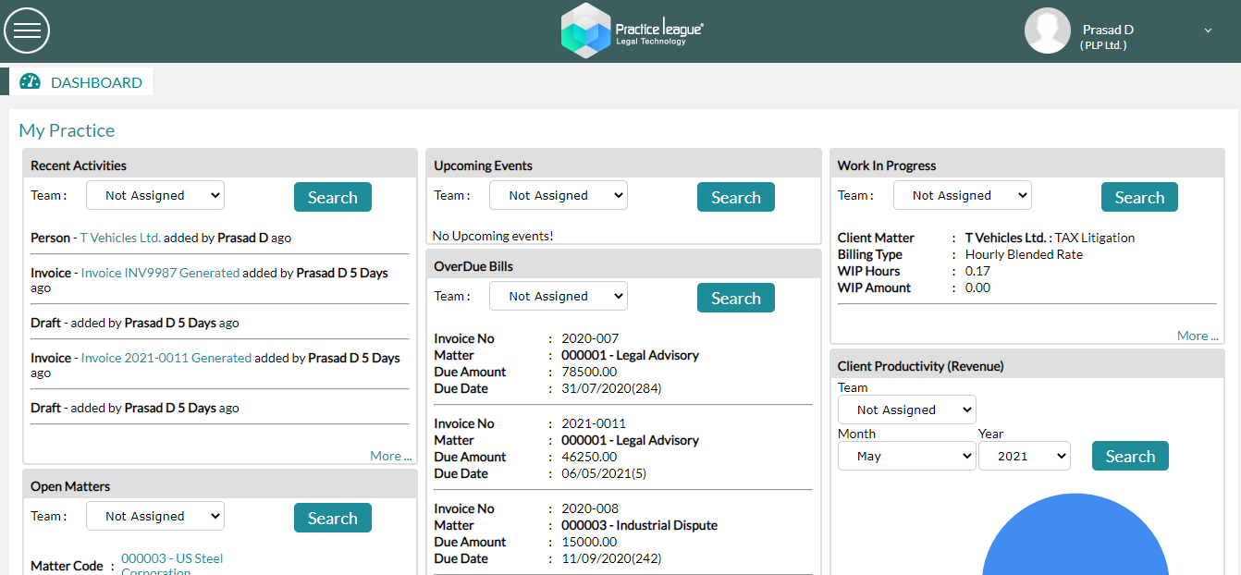
Task: Click the user profile avatar
Action: tap(1047, 31)
